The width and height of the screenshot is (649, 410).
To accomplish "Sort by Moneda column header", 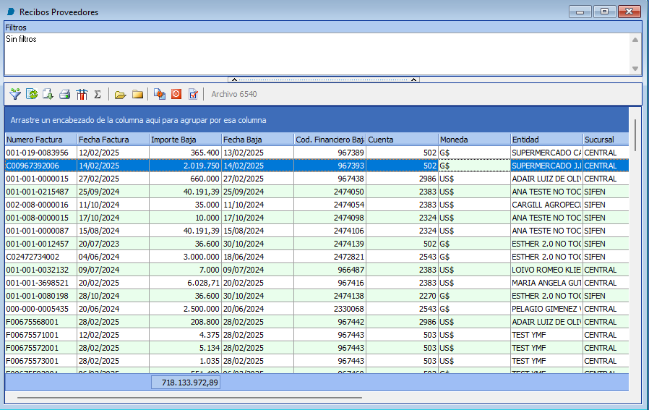I will (x=474, y=140).
